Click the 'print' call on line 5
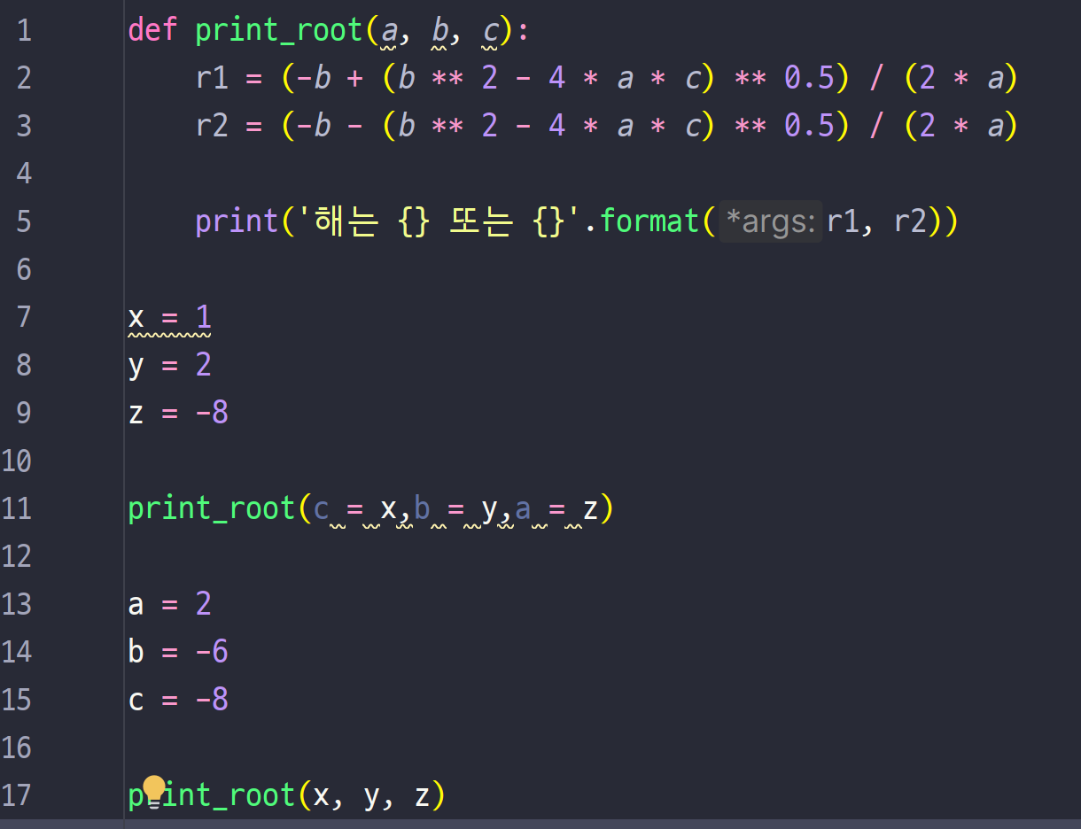The height and width of the screenshot is (829, 1081). pos(237,222)
